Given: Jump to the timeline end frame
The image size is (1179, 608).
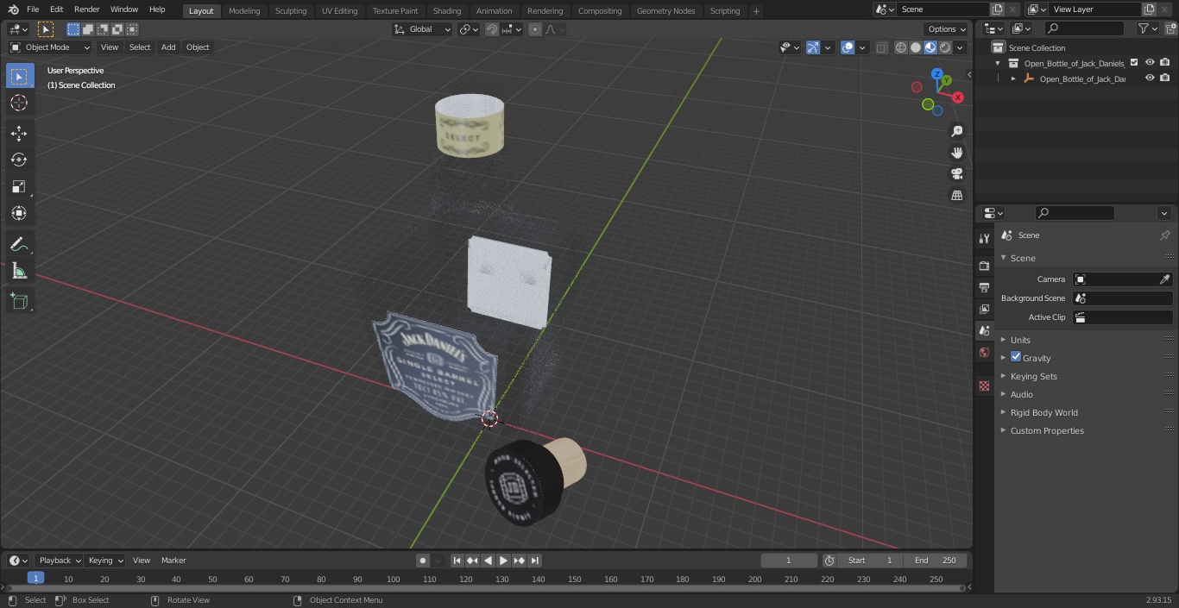Looking at the screenshot, I should click(535, 561).
